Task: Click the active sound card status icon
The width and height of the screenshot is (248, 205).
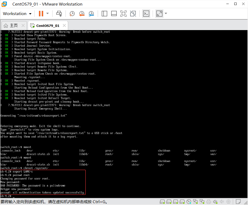Action: (x=215, y=202)
